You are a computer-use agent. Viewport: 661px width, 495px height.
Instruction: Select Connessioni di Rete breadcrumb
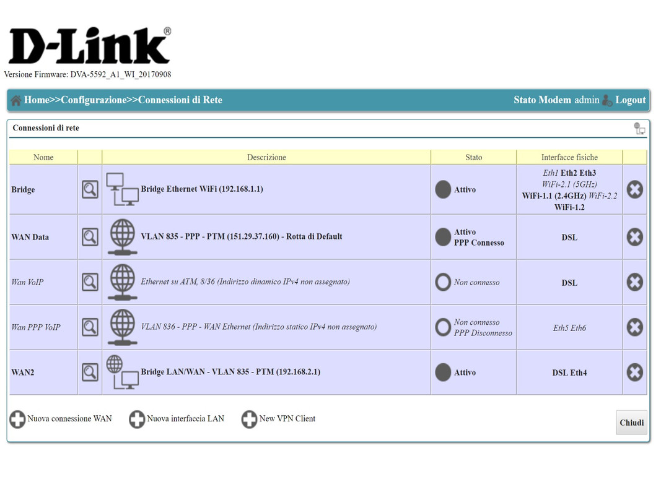180,100
